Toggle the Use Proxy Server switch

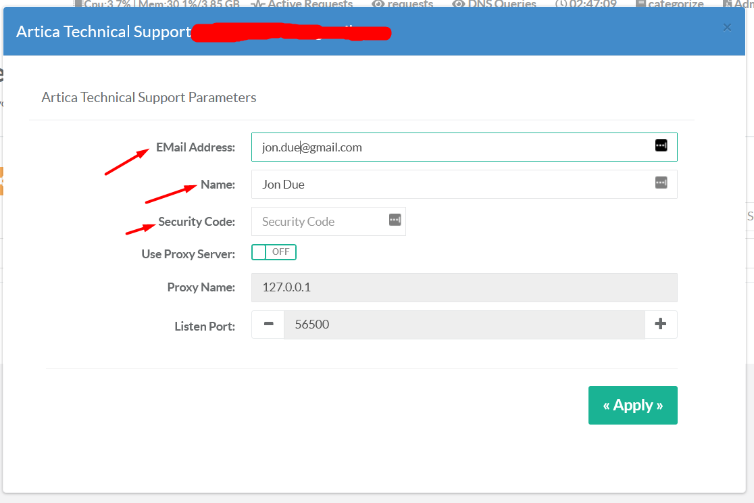[x=274, y=252]
